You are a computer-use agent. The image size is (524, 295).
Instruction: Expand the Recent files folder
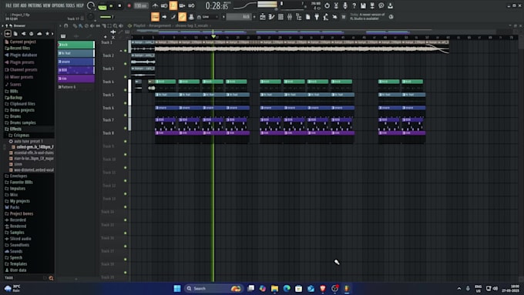click(20, 48)
